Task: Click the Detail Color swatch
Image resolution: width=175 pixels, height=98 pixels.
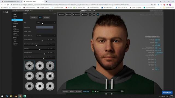Action: tap(45, 32)
